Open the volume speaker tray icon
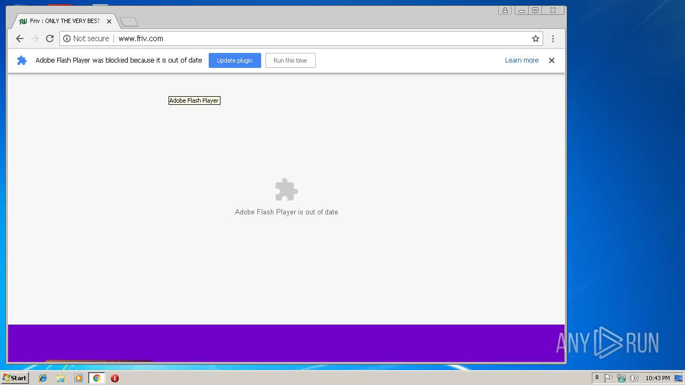The width and height of the screenshot is (685, 385). point(634,378)
